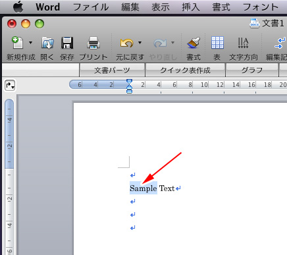Viewport: 287px width, 255px height.
Task: Open the 書式 menu
Action: point(221,7)
